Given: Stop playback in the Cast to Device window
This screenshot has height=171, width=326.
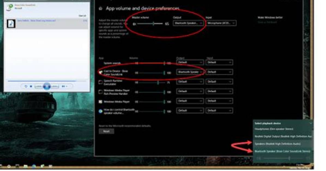Looking at the screenshot, I should [31, 86].
